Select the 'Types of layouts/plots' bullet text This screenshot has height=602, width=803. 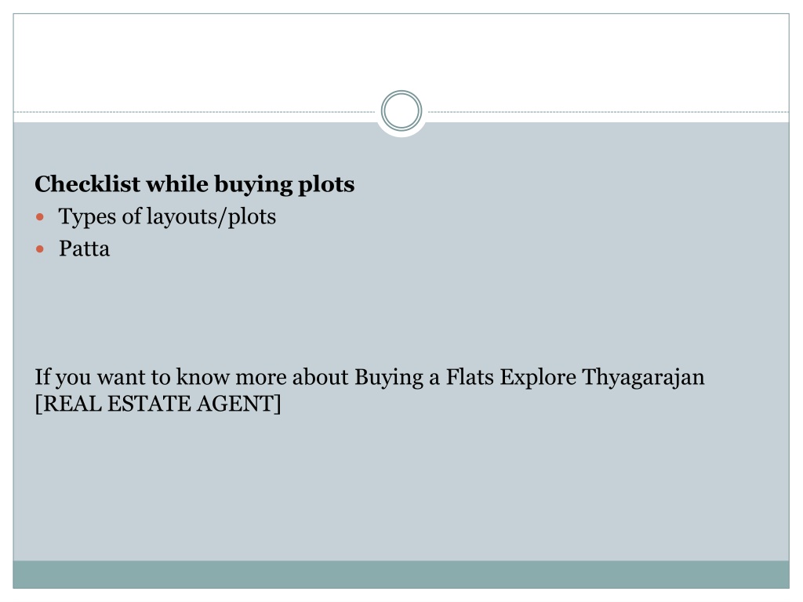pos(168,216)
